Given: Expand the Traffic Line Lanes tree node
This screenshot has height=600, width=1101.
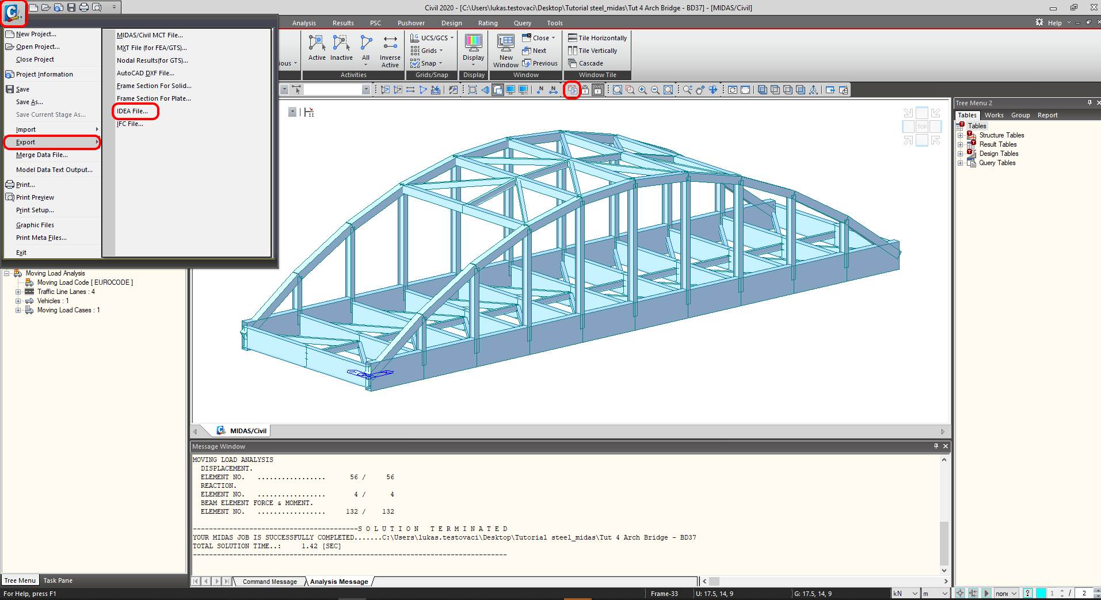Looking at the screenshot, I should [x=18, y=292].
